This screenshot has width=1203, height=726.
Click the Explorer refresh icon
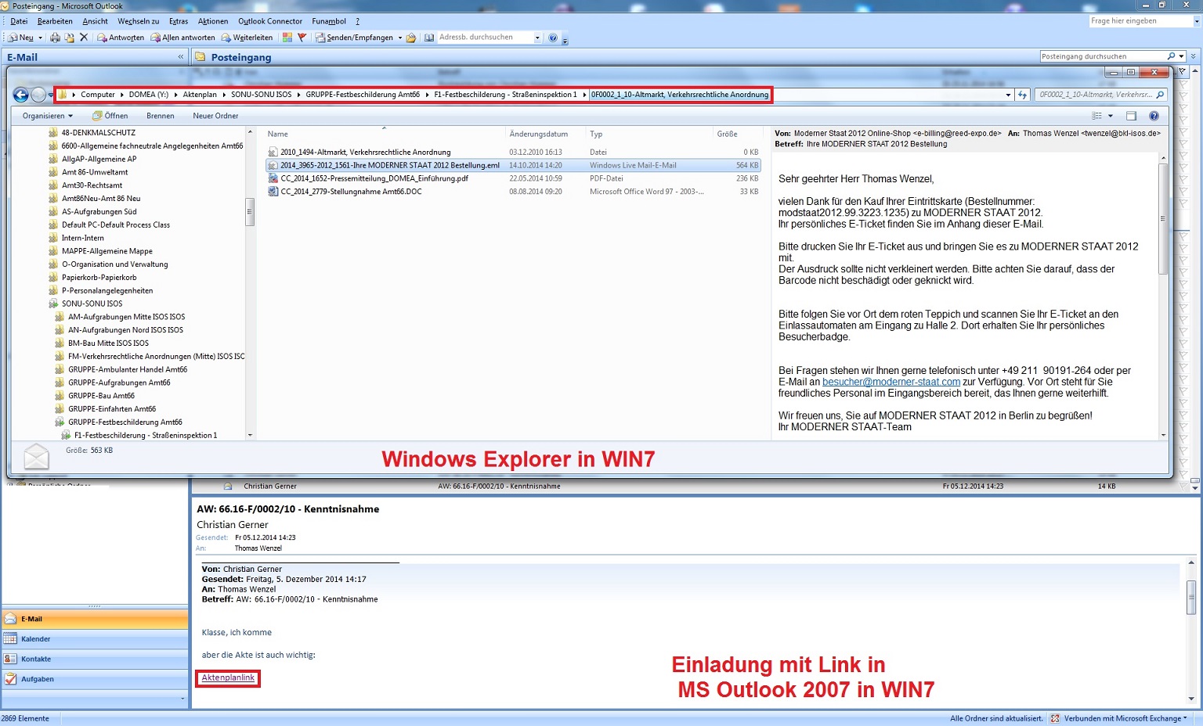click(x=1022, y=95)
